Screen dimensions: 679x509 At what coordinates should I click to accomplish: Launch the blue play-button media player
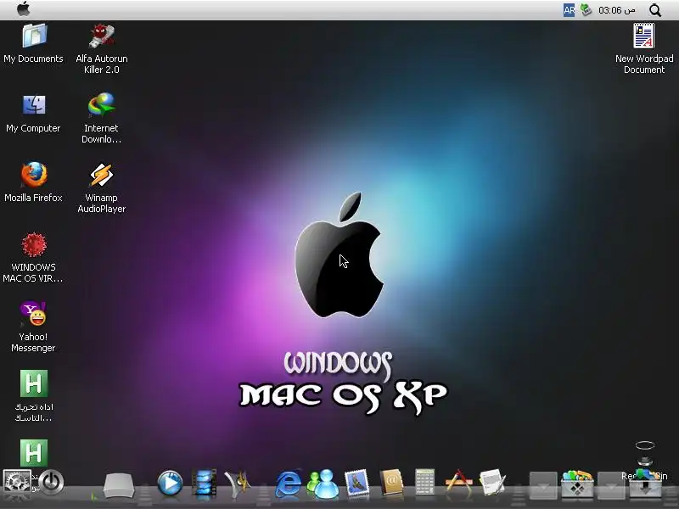coord(170,483)
